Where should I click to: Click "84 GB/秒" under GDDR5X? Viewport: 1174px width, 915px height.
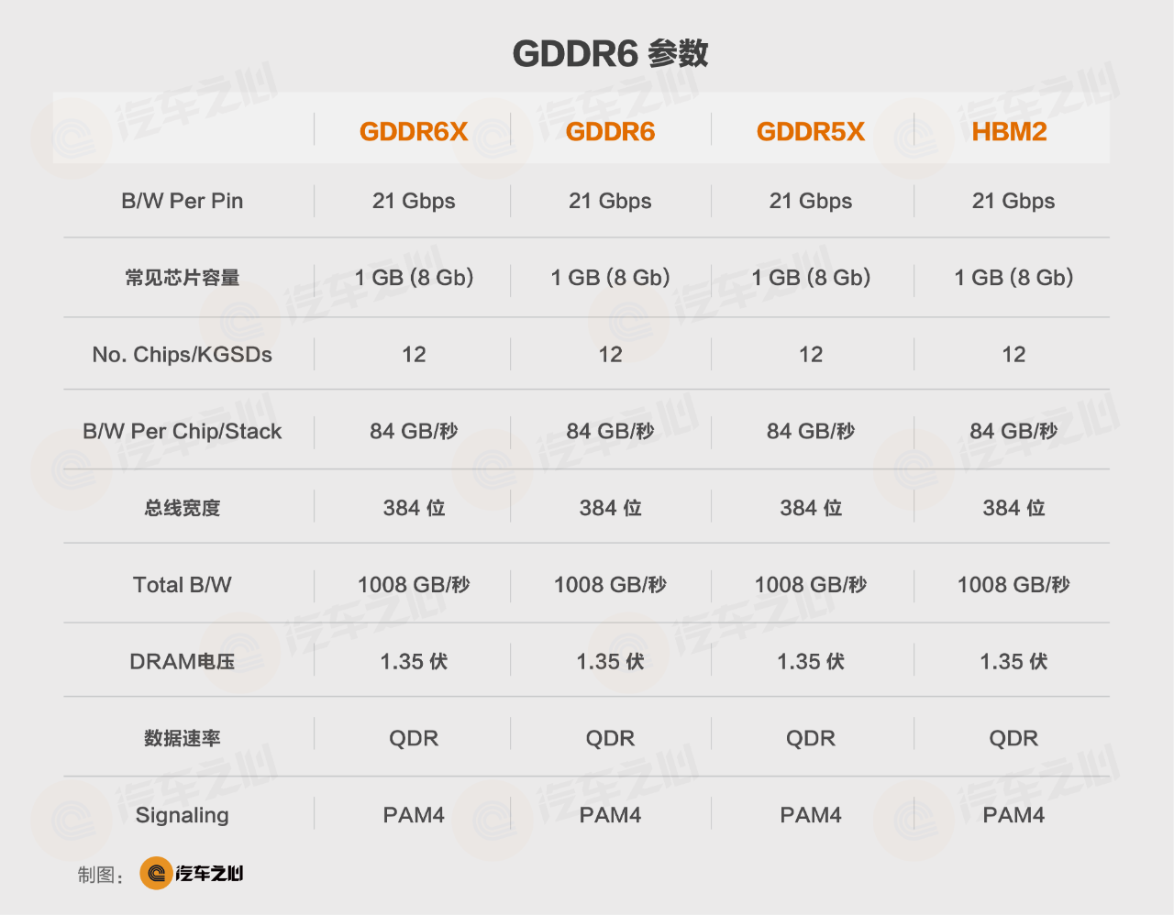(811, 431)
